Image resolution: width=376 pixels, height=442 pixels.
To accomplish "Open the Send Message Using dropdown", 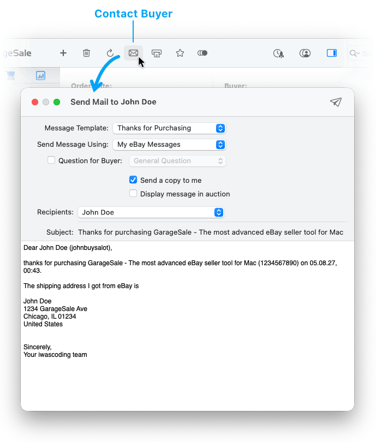I will [169, 145].
